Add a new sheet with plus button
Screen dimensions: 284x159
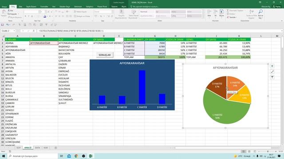click(55, 148)
